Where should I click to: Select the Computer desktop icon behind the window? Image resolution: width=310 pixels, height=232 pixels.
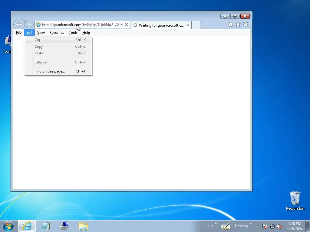click(x=7, y=44)
